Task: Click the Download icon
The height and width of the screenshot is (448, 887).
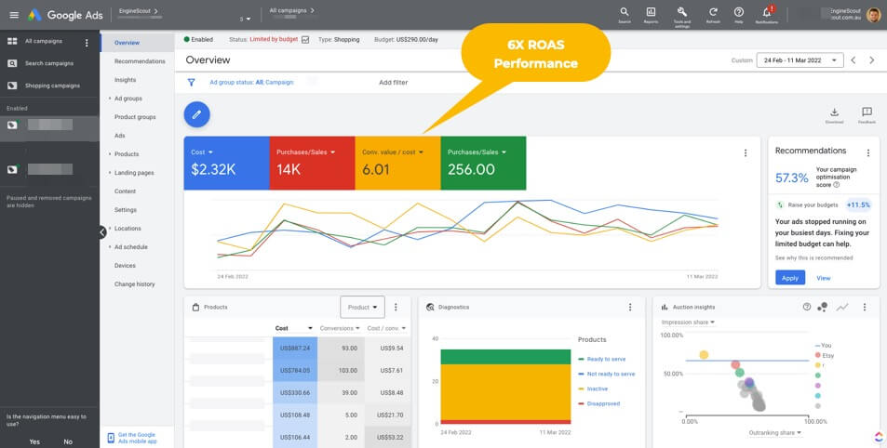Action: (834, 112)
